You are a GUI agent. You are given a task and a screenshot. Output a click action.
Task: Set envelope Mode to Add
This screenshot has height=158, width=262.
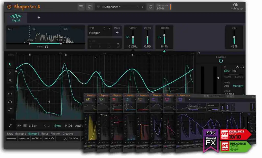(227, 86)
